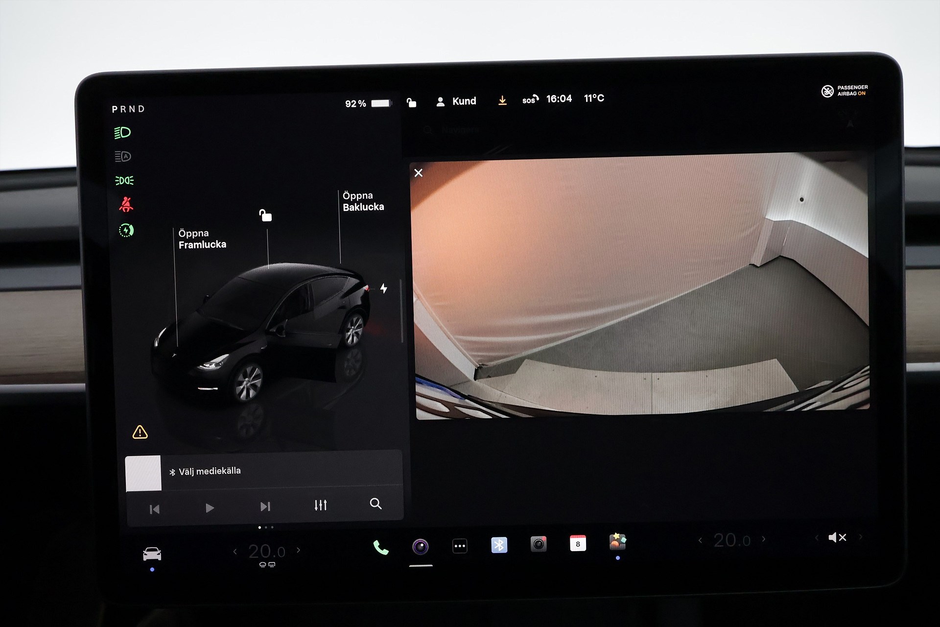
Task: Decrease passenger temperature with left arrow
Action: [x=700, y=540]
